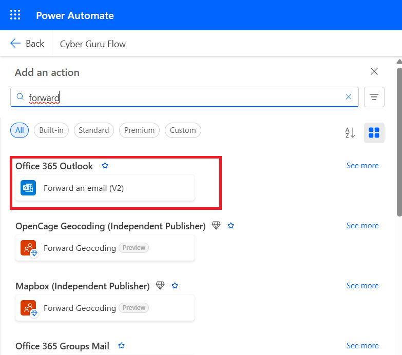Click the Add an action heading
The height and width of the screenshot is (355, 402).
47,72
